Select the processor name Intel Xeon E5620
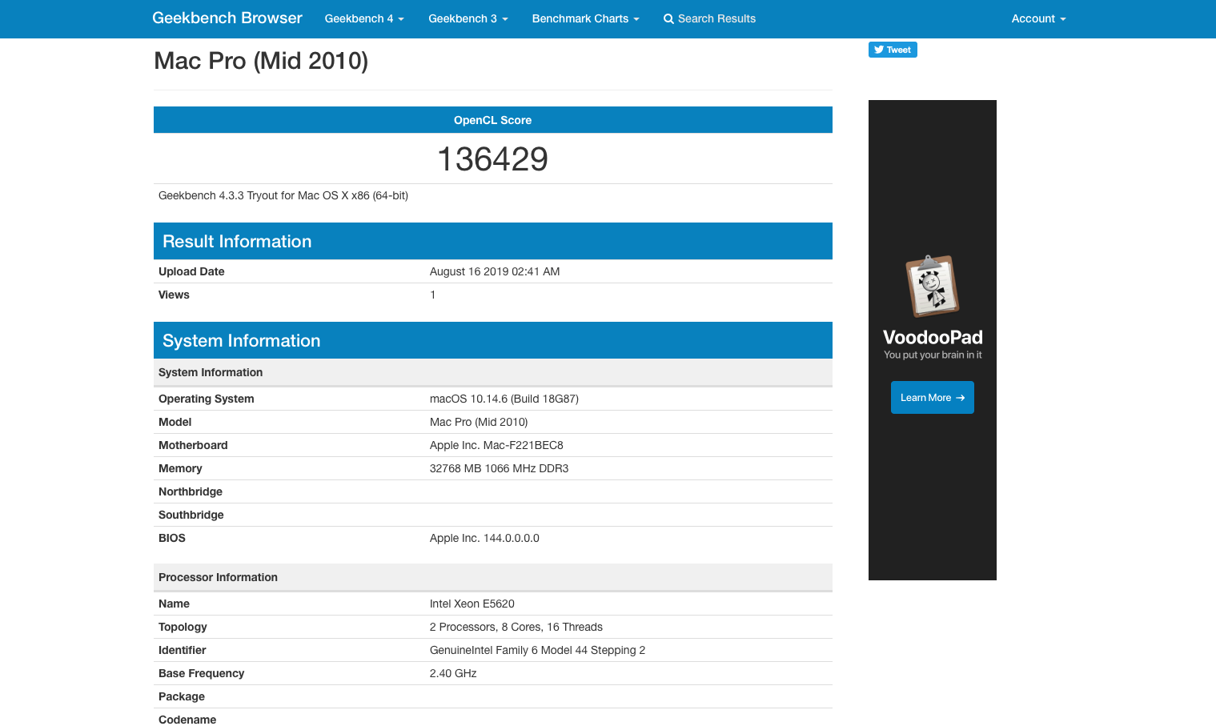Screen dimensions: 1216x726 472,604
